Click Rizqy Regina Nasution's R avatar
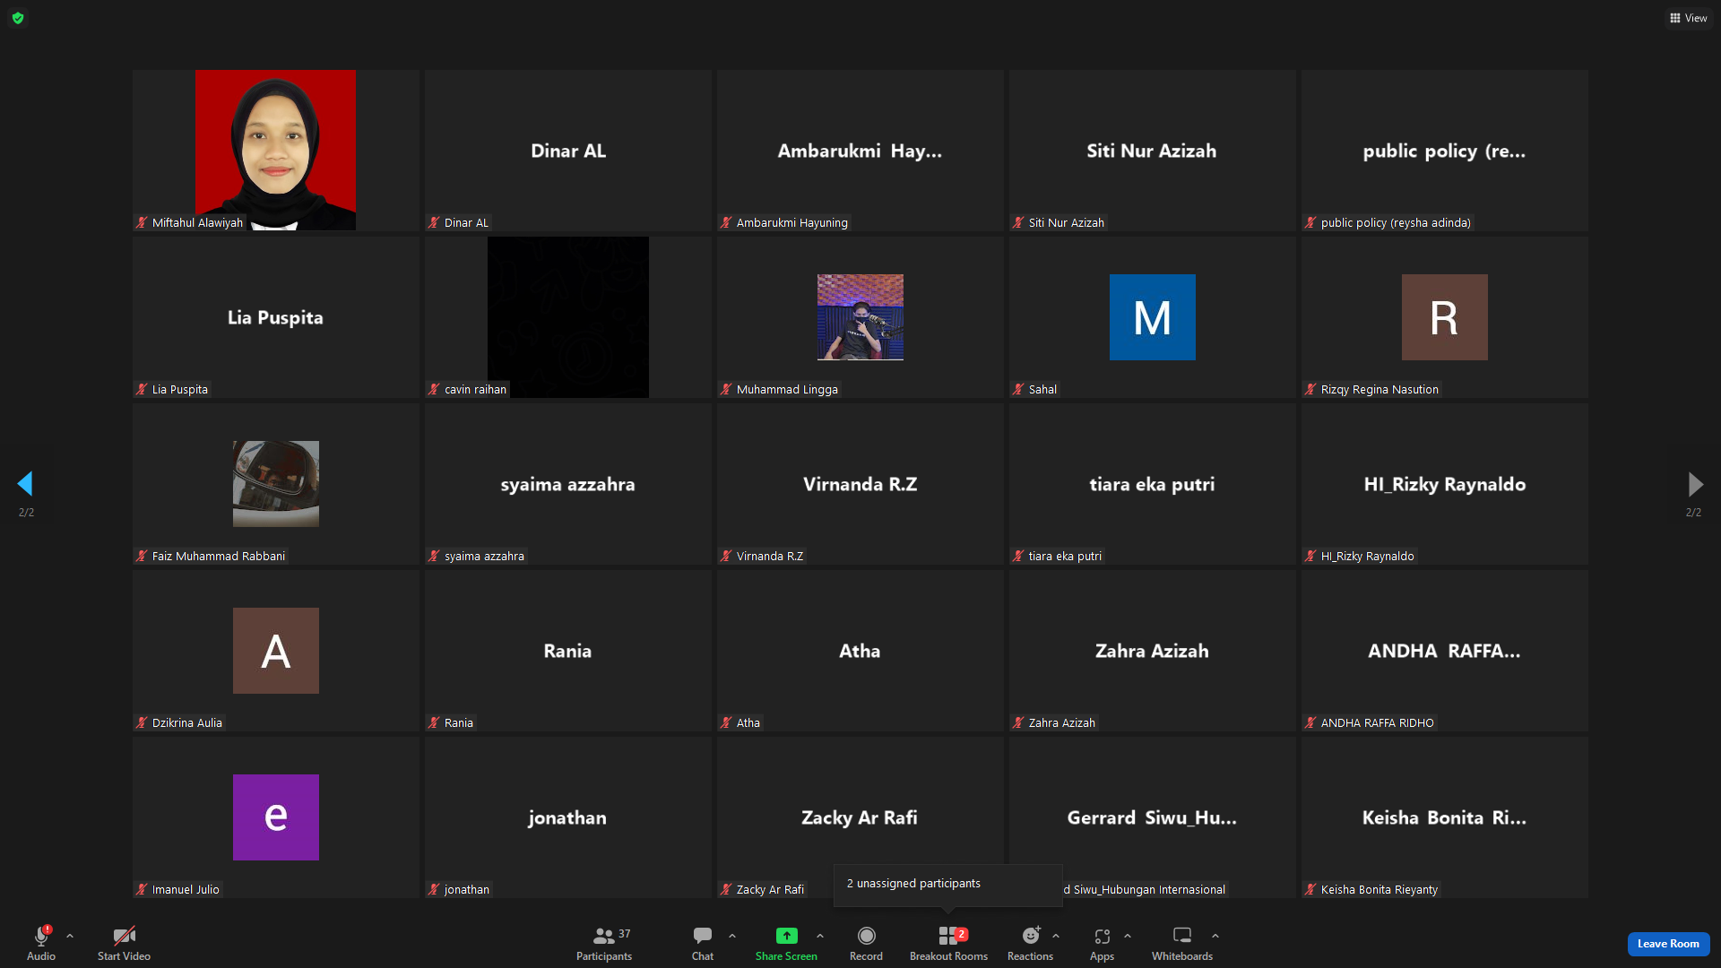This screenshot has height=968, width=1721. 1445,317
